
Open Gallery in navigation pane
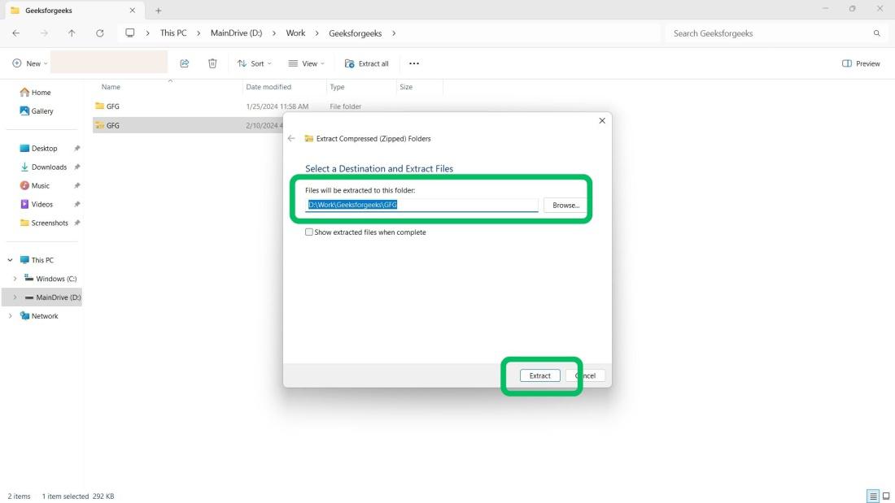tap(37, 111)
